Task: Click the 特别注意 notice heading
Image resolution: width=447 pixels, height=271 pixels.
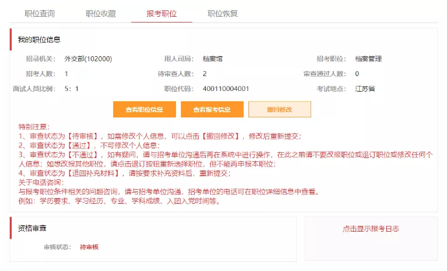Action: pos(34,127)
